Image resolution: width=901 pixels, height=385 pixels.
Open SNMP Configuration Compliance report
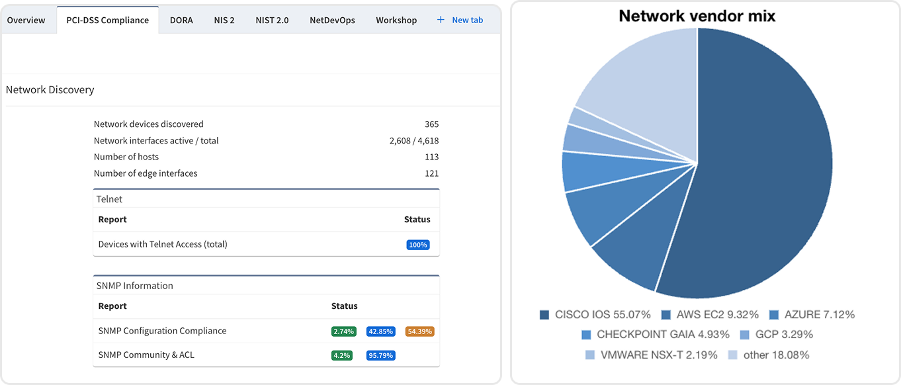[x=162, y=331]
